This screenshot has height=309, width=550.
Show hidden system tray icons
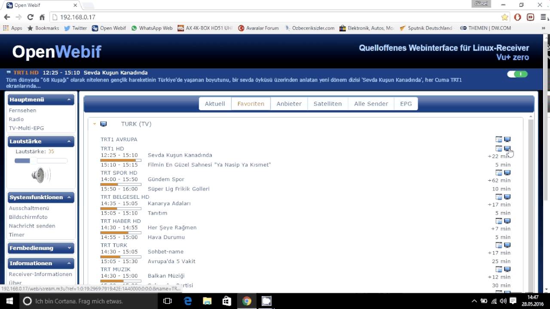[x=474, y=301]
